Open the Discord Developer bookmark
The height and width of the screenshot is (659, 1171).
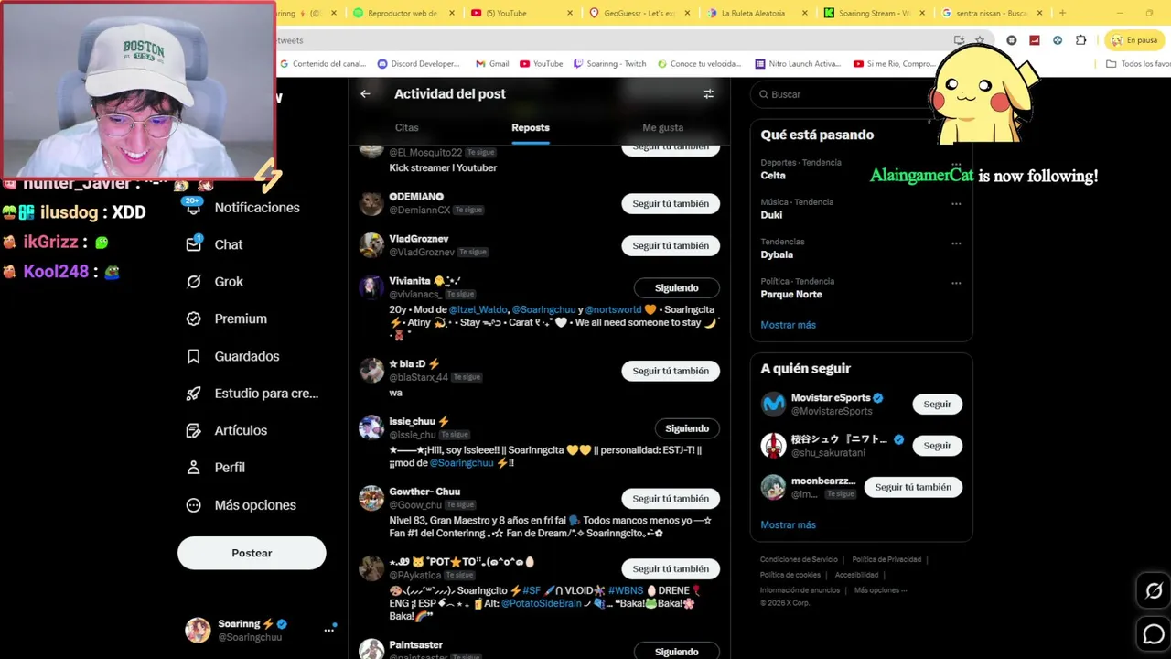418,64
